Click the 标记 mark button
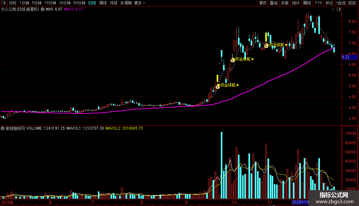This screenshot has height=206, width=359. coord(329,3)
